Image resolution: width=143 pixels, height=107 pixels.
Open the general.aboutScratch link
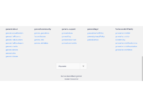click(14, 33)
